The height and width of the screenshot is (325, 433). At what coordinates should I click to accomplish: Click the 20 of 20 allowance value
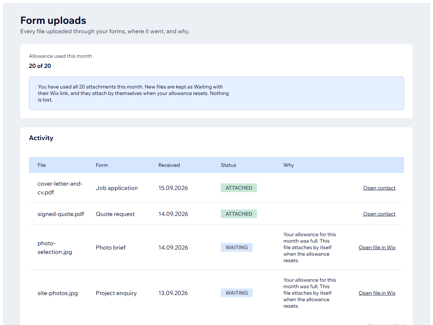[40, 66]
